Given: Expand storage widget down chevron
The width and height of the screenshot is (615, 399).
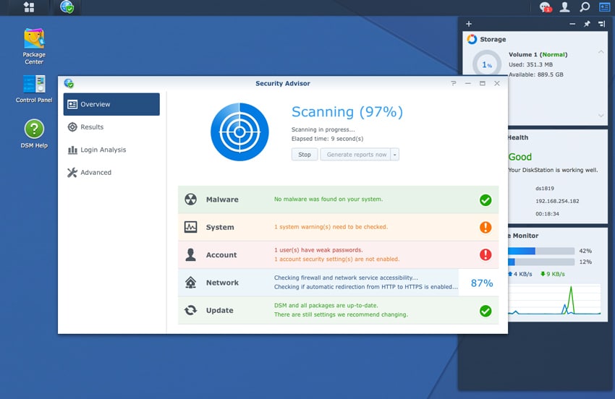Looking at the screenshot, I should pos(601,115).
